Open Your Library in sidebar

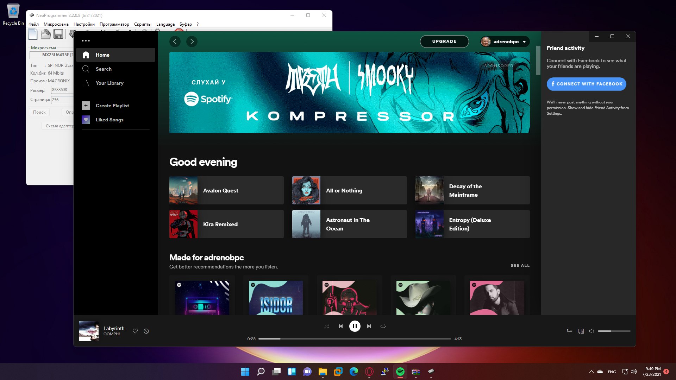pos(115,83)
